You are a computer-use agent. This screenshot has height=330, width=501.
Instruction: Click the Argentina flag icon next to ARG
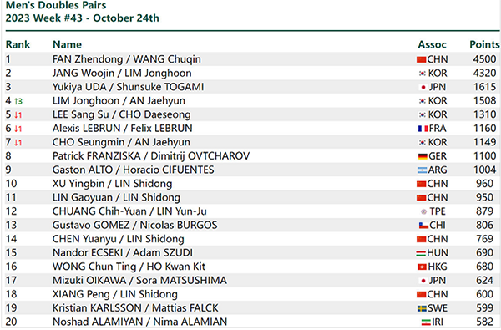click(422, 170)
